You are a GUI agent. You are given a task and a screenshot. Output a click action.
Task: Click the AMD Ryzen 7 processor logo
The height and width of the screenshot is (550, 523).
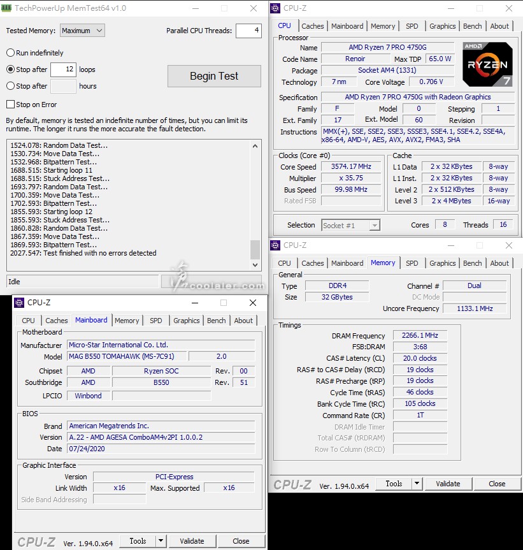tap(487, 64)
